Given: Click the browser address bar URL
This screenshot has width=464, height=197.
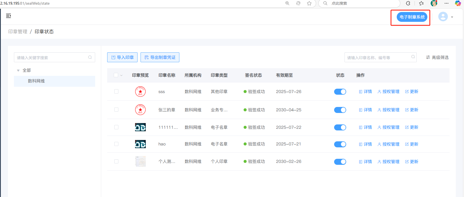Looking at the screenshot, I should (25, 3).
